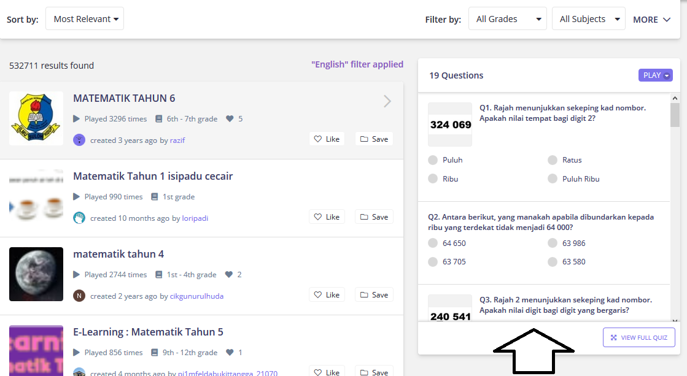
Task: Click the play icon beside Played 3296 times
Action: [76, 118]
